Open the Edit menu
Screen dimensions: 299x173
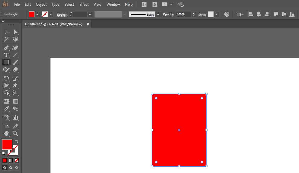point(28,5)
